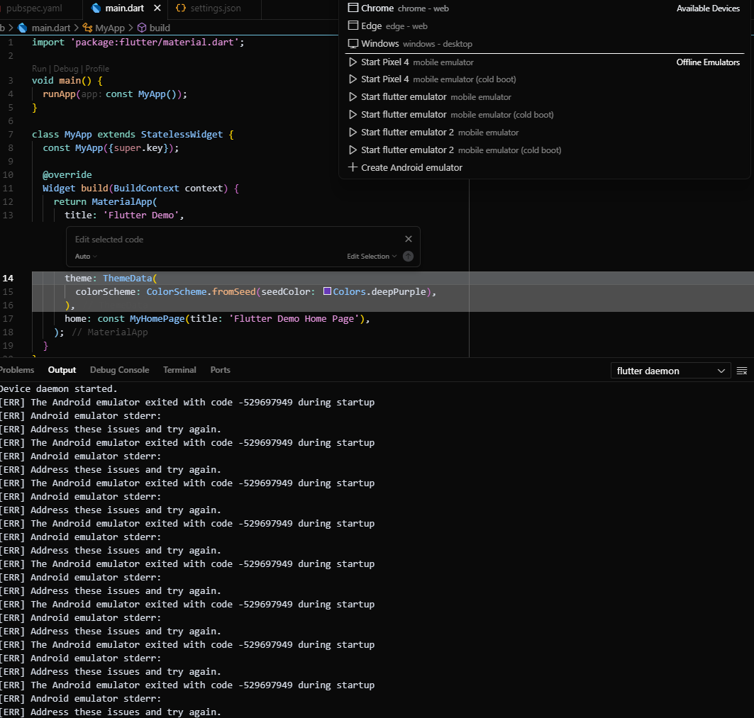Click the send arrow button in inline chat
The height and width of the screenshot is (718, 754).
(409, 256)
